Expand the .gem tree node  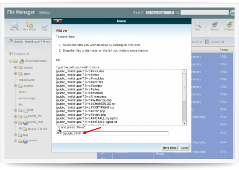15,73
